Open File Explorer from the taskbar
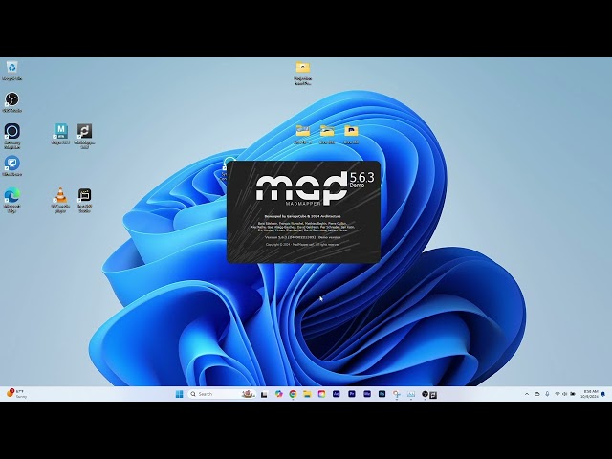612x459 pixels. [x=307, y=394]
